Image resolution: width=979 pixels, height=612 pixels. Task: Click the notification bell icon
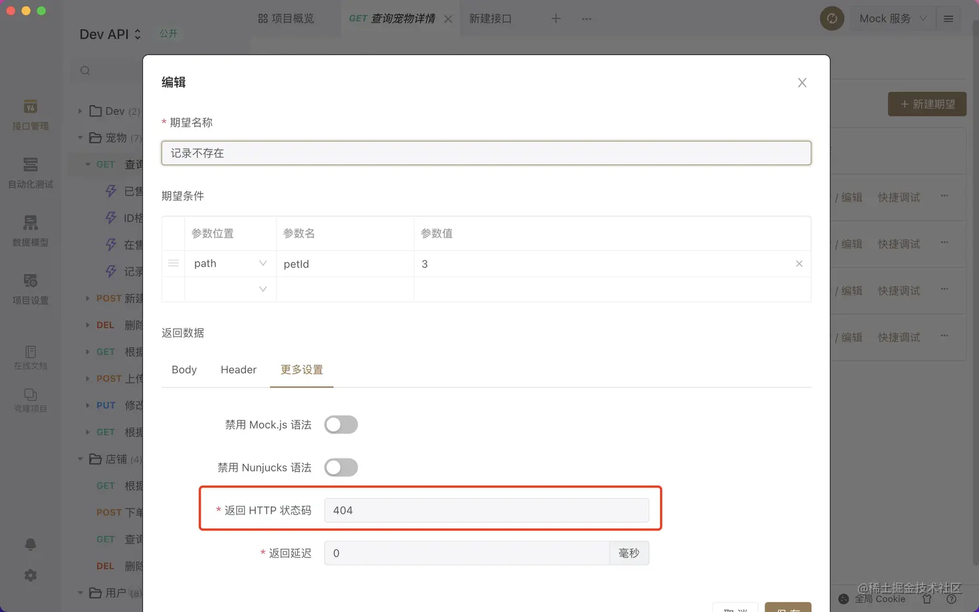click(x=30, y=544)
